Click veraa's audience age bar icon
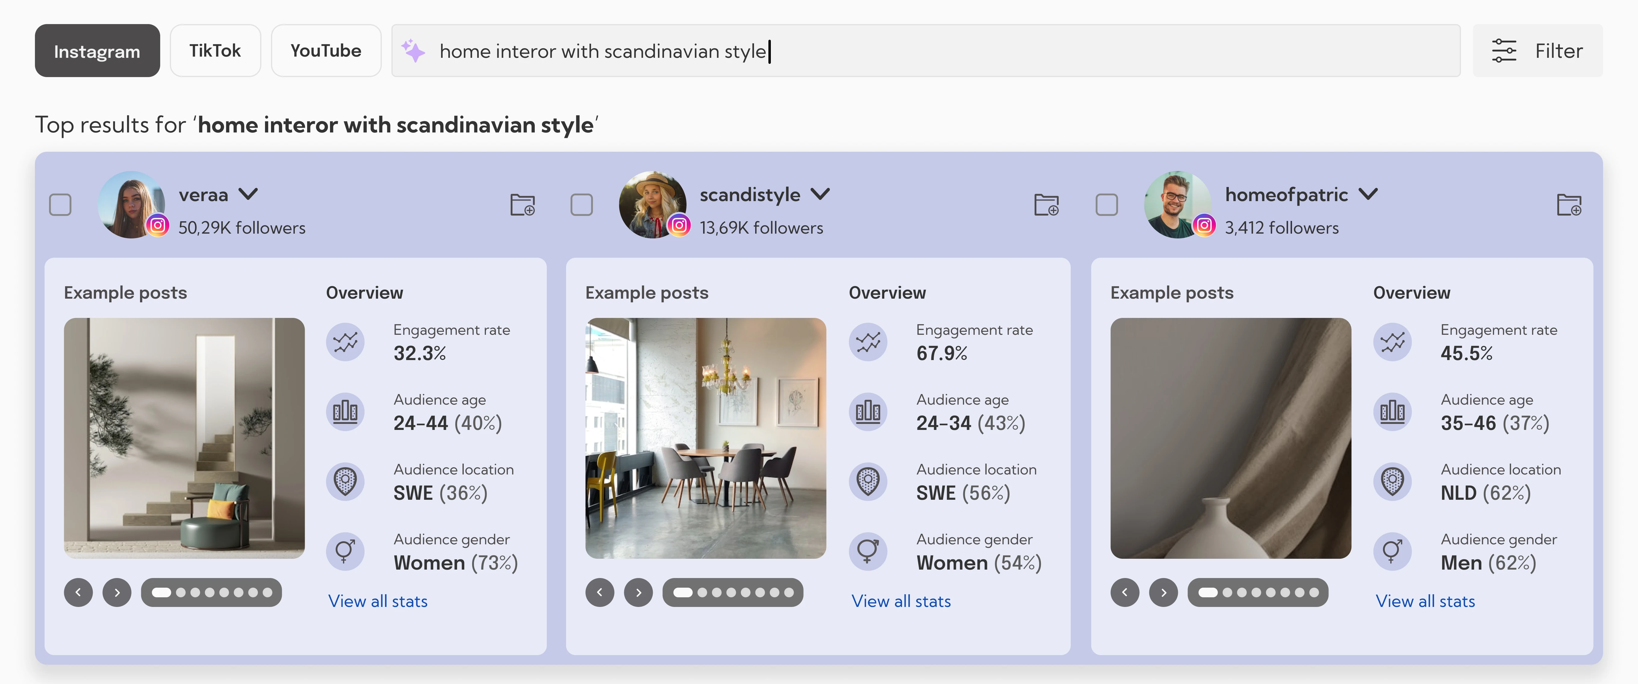This screenshot has height=684, width=1638. pos(345,411)
